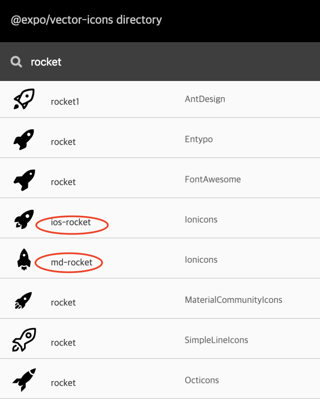Select the Ionicons md-rocket icon
This screenshot has height=399, width=320.
[x=25, y=259]
